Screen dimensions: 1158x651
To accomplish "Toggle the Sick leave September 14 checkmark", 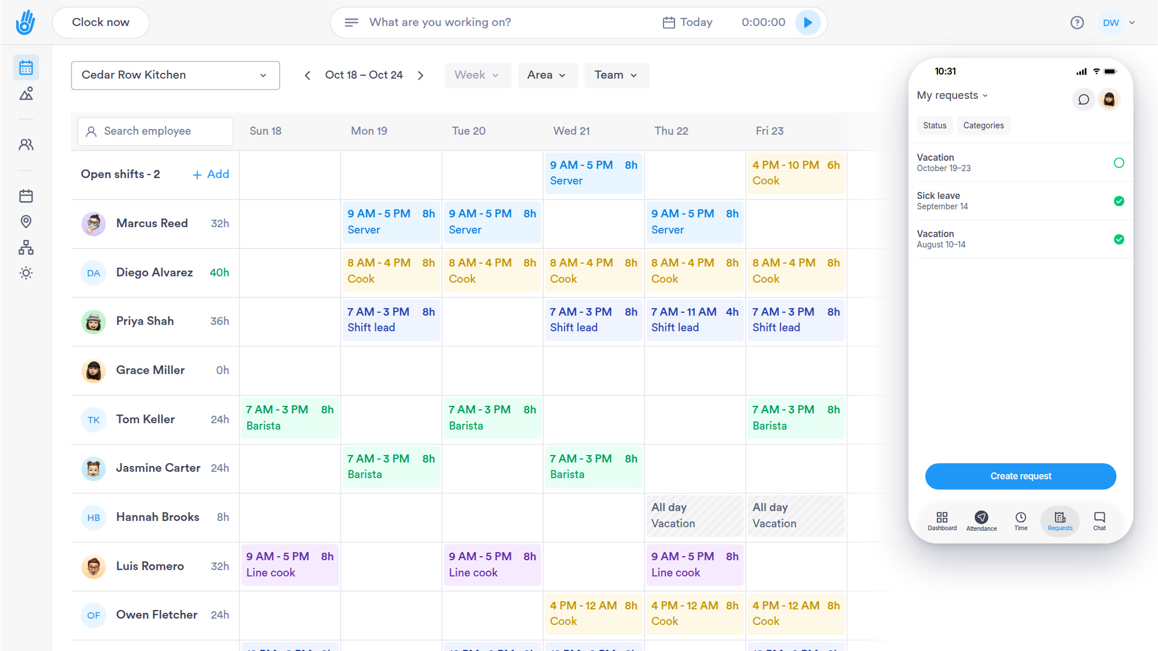I will 1119,201.
